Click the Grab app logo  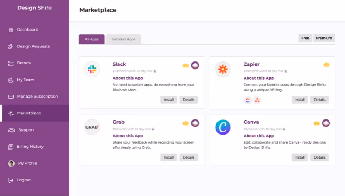[x=92, y=127]
